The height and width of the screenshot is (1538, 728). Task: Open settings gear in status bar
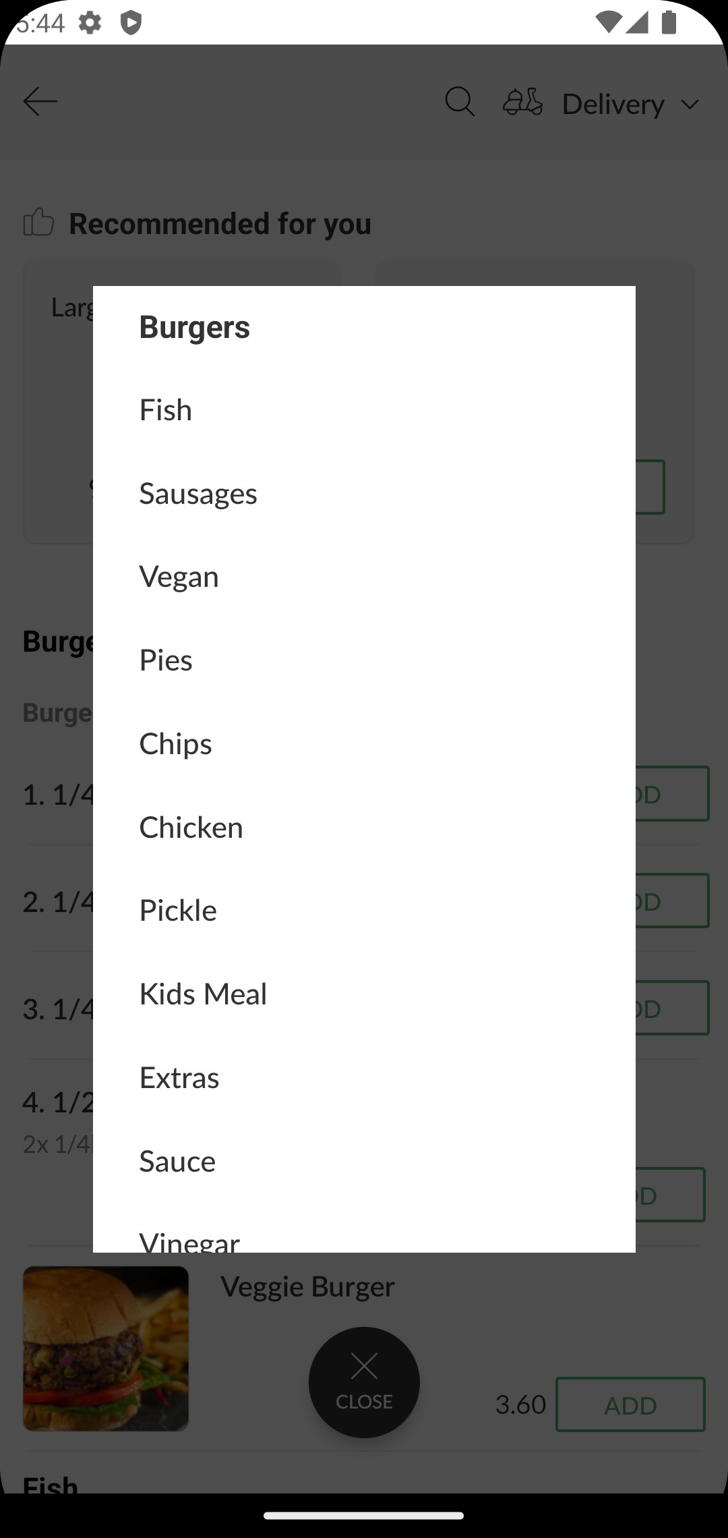90,23
